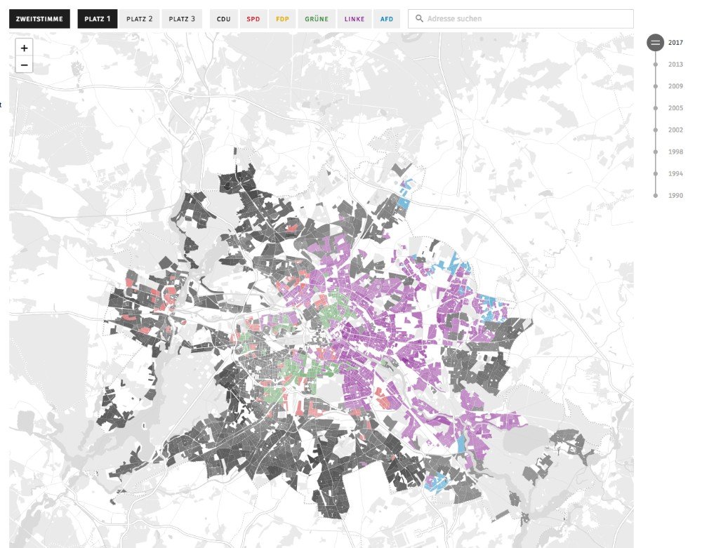Filter map by CDU party
The image size is (702, 548).
coord(224,19)
